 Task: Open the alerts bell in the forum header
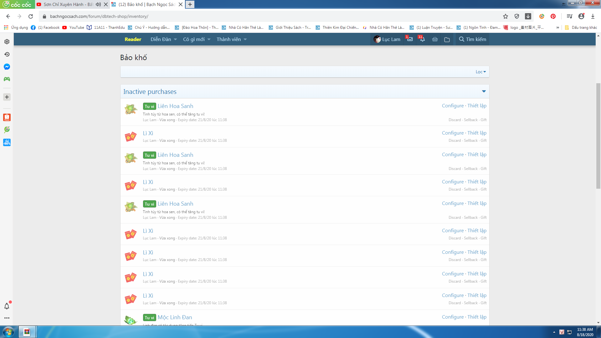click(422, 39)
